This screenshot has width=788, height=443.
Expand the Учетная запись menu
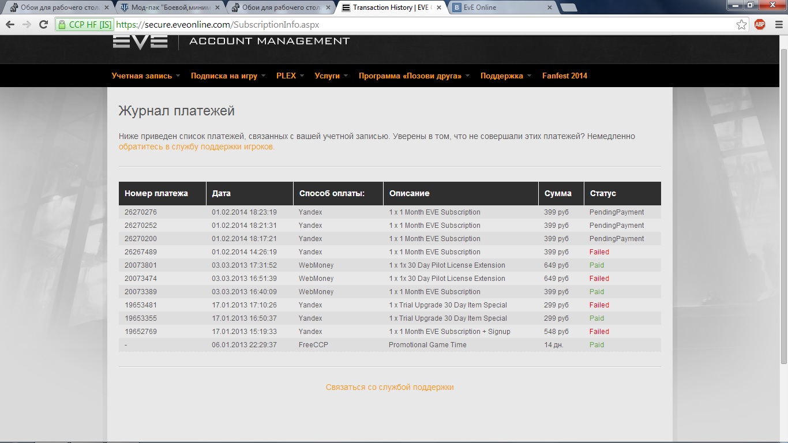coord(146,76)
